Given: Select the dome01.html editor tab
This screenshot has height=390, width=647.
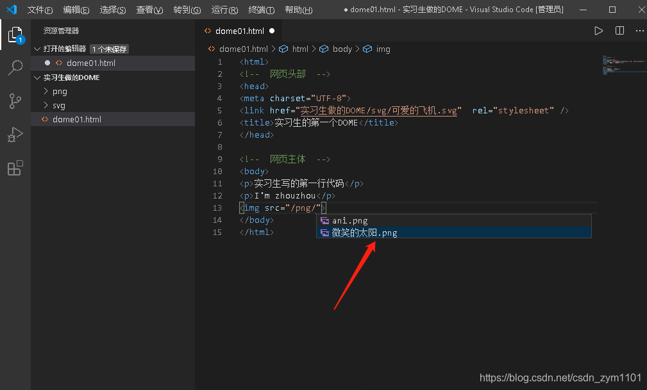Looking at the screenshot, I should (239, 31).
